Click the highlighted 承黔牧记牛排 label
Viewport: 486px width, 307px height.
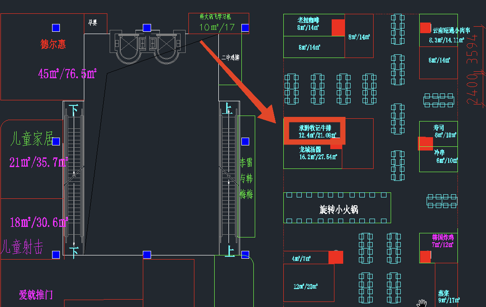pos(312,127)
